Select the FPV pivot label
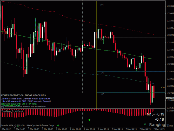The width and height of the screenshot is (174, 131). pyautogui.click(x=101, y=39)
